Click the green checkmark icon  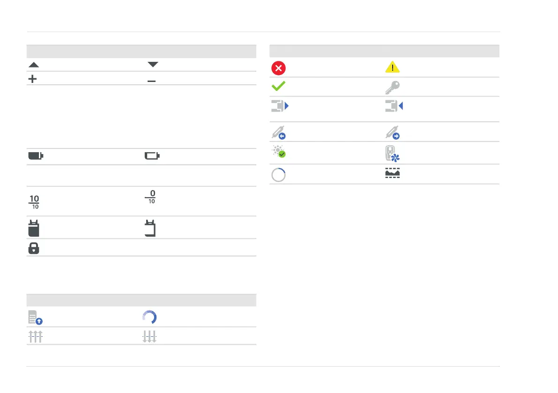tap(278, 87)
